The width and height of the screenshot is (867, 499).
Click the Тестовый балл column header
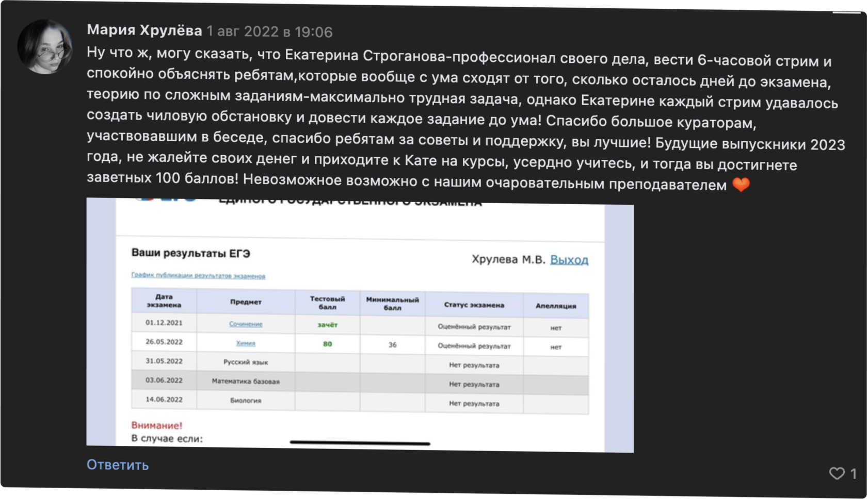(327, 303)
